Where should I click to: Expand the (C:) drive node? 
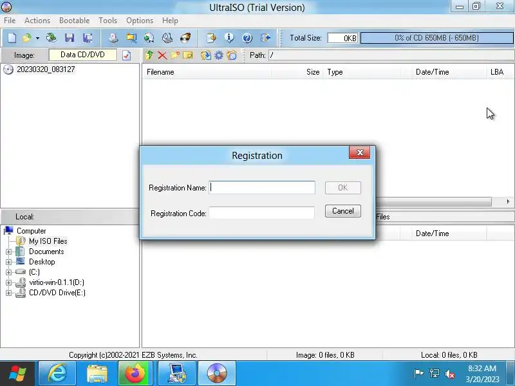pyautogui.click(x=8, y=272)
